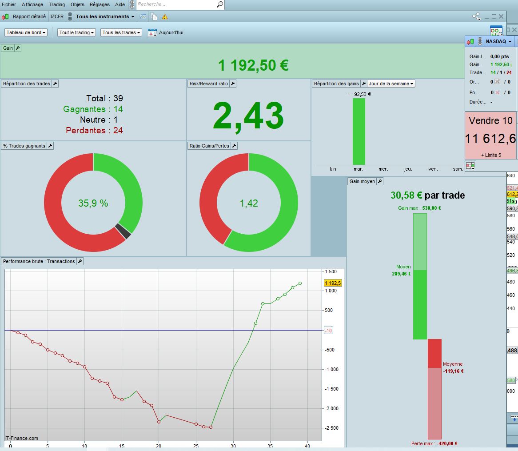Image resolution: width=518 pixels, height=451 pixels.
Task: Click the share icon in report window
Action: 476,16
